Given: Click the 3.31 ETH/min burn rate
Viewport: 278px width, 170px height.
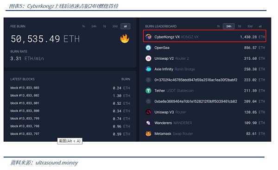Looking at the screenshot, I should click(27, 58).
